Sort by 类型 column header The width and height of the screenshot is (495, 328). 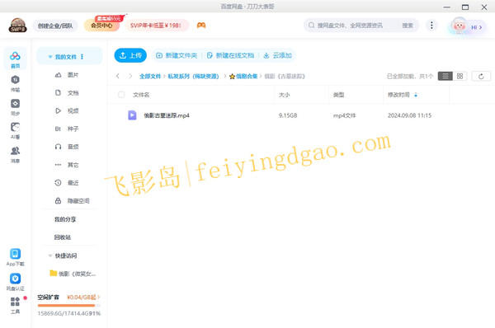[x=339, y=95]
